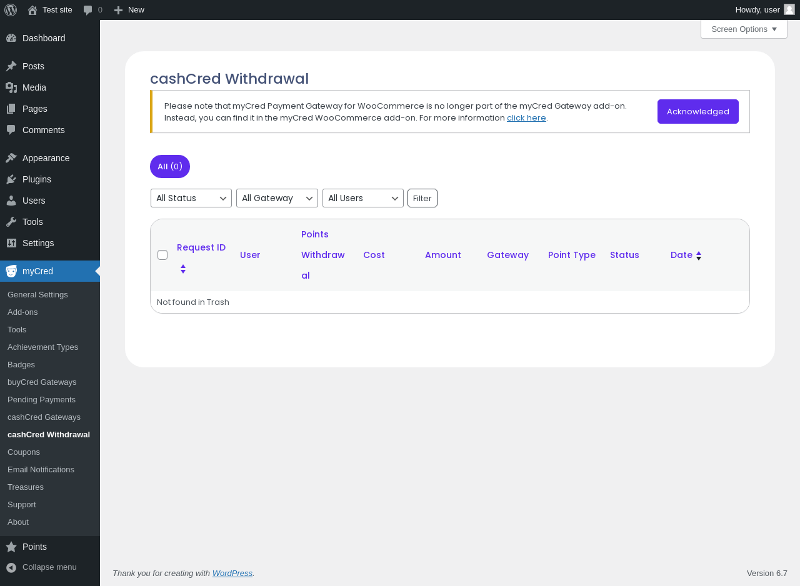
Task: Click the Version 6.7 footer text
Action: point(767,573)
